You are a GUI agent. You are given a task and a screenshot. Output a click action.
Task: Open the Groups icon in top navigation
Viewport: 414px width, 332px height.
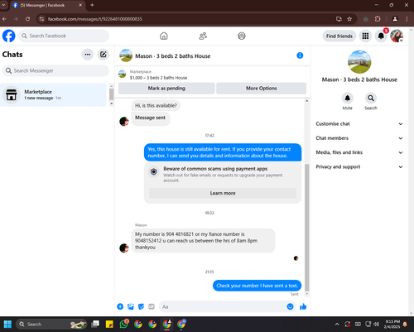242,36
